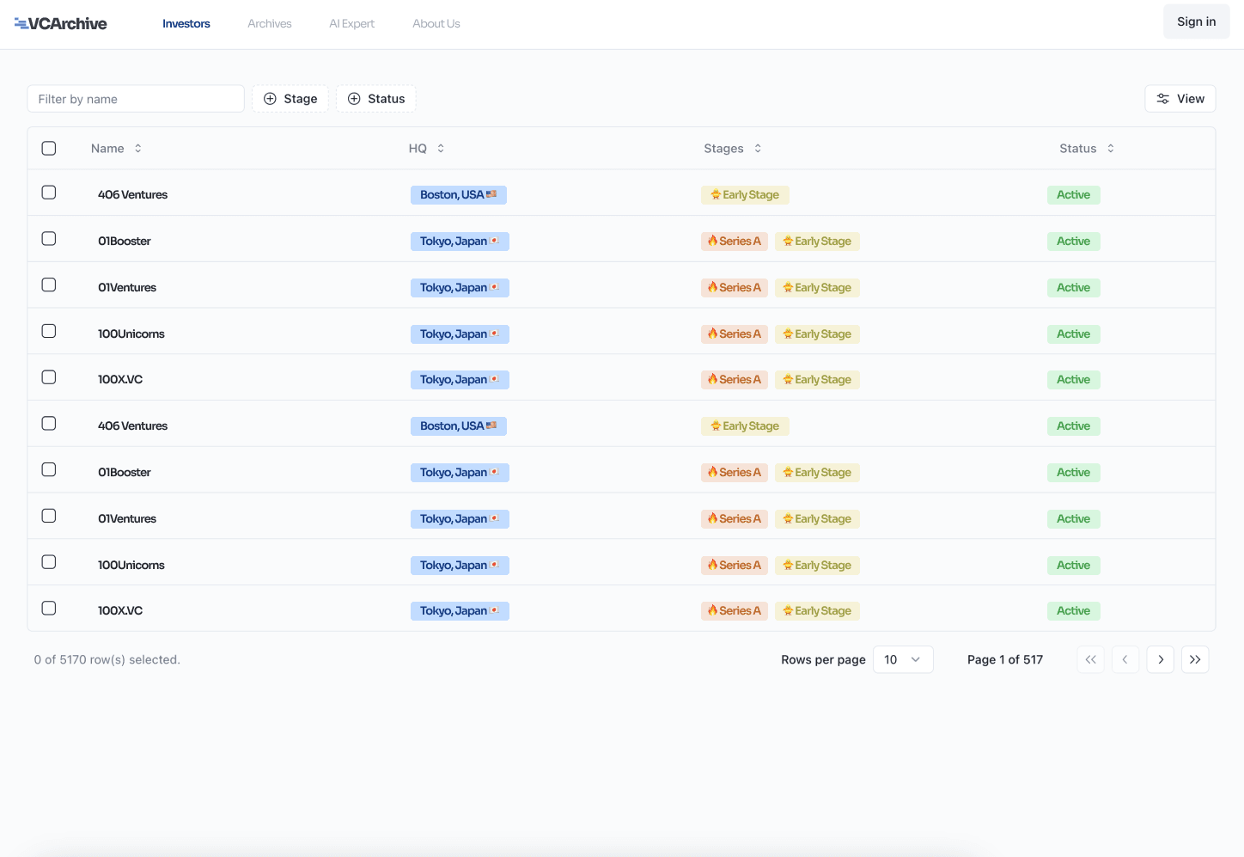Viewport: 1244px width, 857px height.
Task: Check the first 100X.VC row
Action: pos(49,377)
